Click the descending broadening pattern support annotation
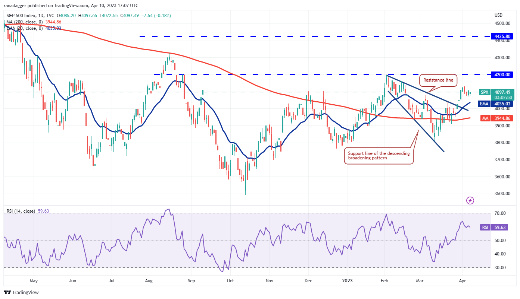This screenshot has height=299, width=520. click(378, 155)
